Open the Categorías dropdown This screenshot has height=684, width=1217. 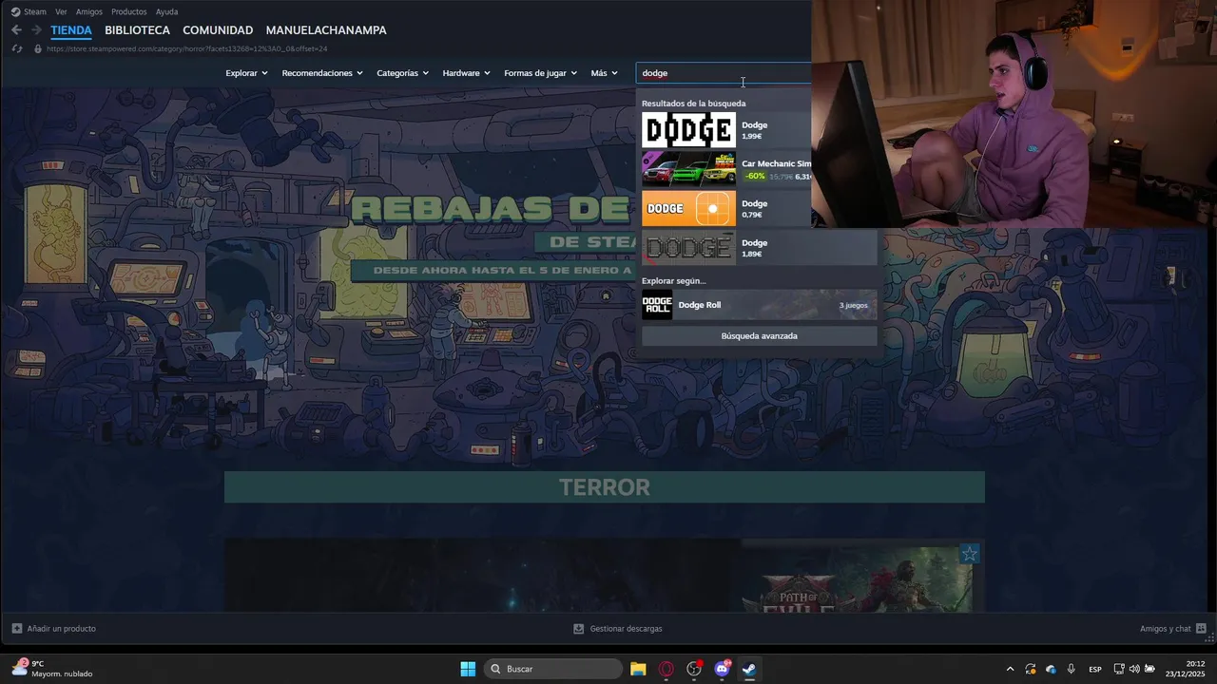coord(402,73)
